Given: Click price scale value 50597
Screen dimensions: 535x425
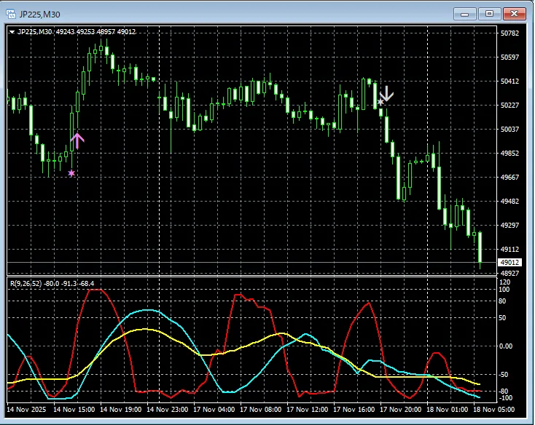Looking at the screenshot, I should [509, 57].
